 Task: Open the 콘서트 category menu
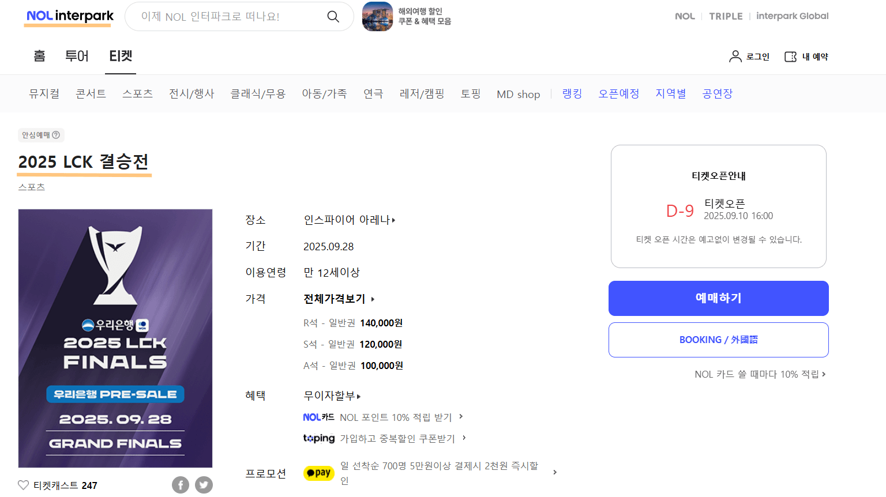[91, 93]
